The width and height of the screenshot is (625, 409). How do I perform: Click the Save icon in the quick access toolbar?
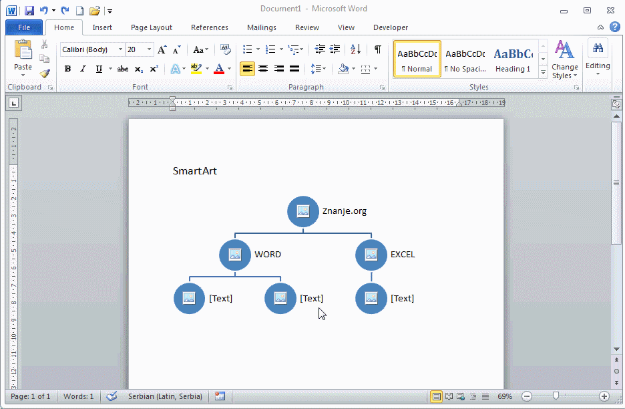pyautogui.click(x=29, y=11)
